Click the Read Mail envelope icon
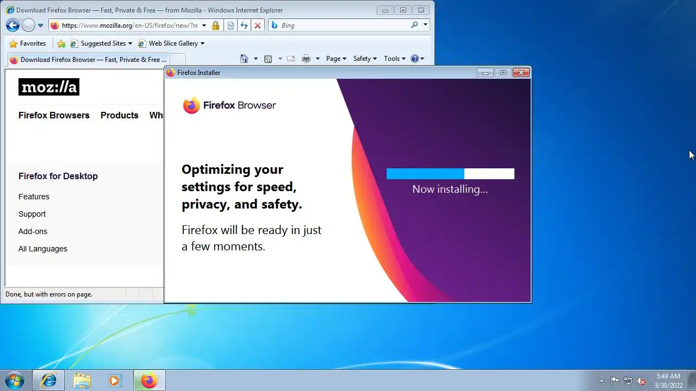The height and width of the screenshot is (391, 696). (291, 59)
